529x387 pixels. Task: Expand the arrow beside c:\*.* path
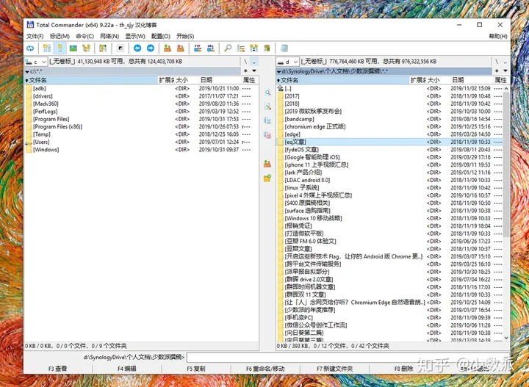point(27,71)
